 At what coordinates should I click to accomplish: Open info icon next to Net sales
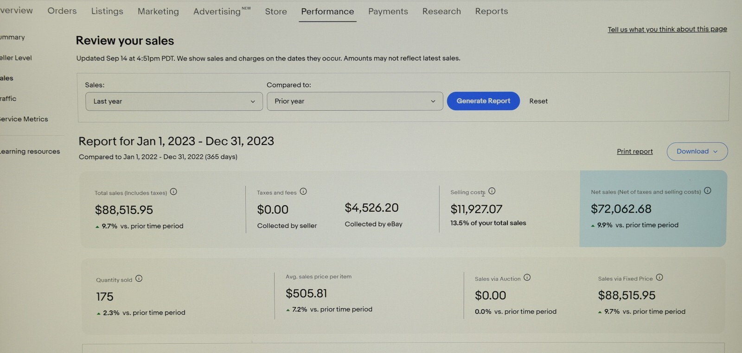[x=708, y=190]
